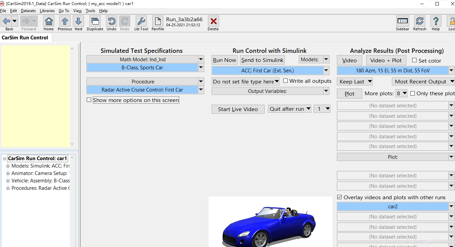
Task: Toggle Write all outputs checkbox
Action: coord(286,81)
